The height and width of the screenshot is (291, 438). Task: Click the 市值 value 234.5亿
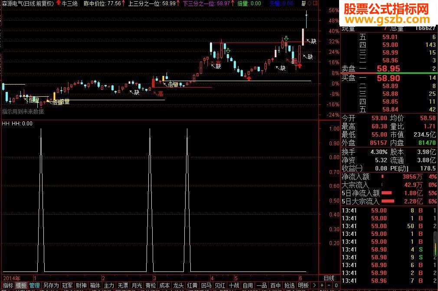424,134
